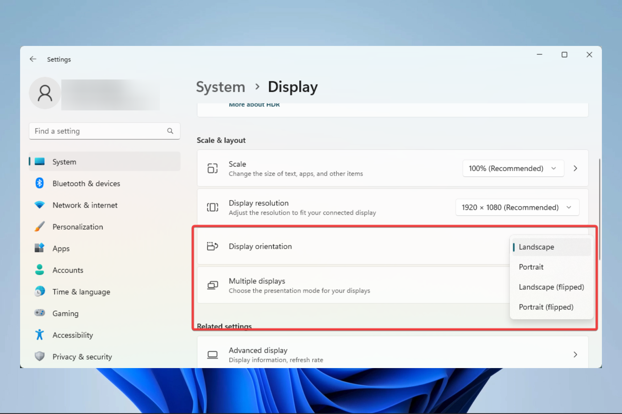Click More about HDR link
The width and height of the screenshot is (622, 414).
tap(254, 104)
